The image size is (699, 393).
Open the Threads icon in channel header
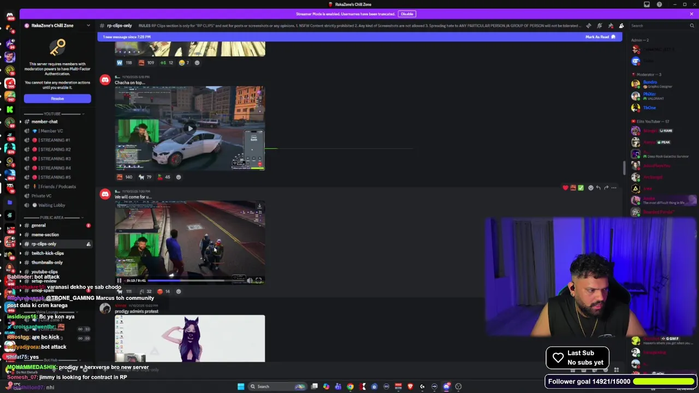click(x=588, y=26)
